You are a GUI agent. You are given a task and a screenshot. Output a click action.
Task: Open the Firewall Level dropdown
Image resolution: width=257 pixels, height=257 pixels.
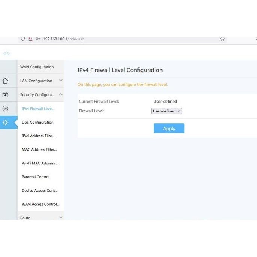coord(166,111)
